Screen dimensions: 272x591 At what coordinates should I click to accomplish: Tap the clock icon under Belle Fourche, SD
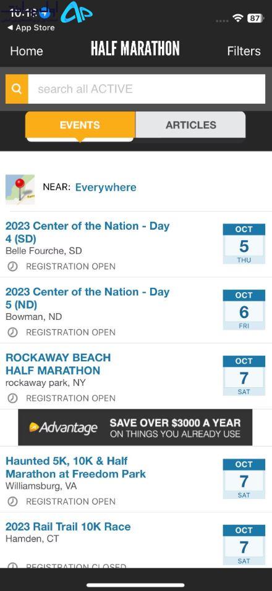(12, 267)
